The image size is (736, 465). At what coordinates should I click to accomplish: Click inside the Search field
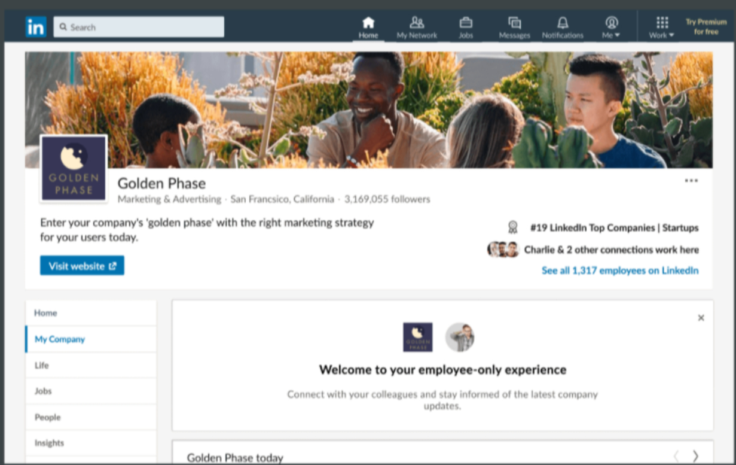click(x=139, y=26)
